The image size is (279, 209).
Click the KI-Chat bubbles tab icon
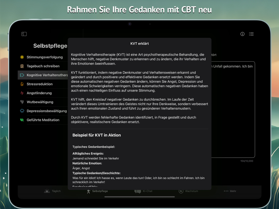pyautogui.click(x=138, y=191)
